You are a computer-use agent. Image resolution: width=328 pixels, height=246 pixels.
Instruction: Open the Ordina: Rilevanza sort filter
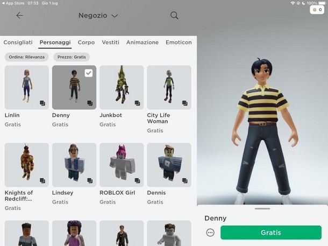pos(26,57)
